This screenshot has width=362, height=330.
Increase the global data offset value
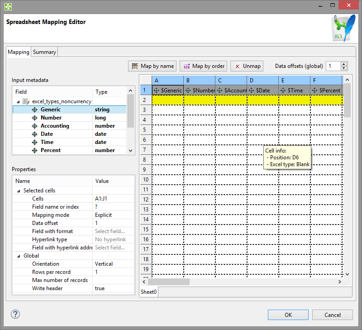pos(344,64)
